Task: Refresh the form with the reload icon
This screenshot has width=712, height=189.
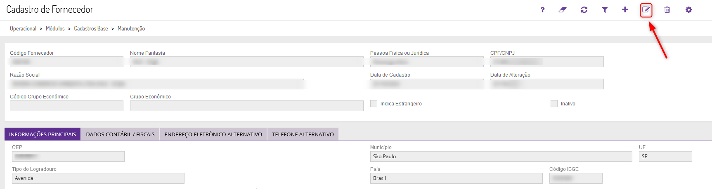Action: pos(584,10)
